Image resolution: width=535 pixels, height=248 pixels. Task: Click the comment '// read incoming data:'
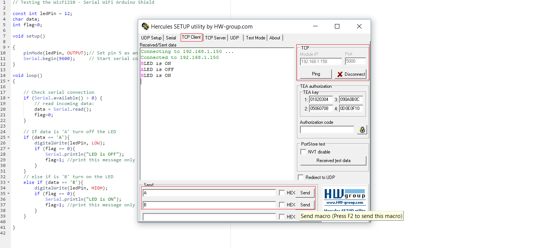[x=64, y=104]
